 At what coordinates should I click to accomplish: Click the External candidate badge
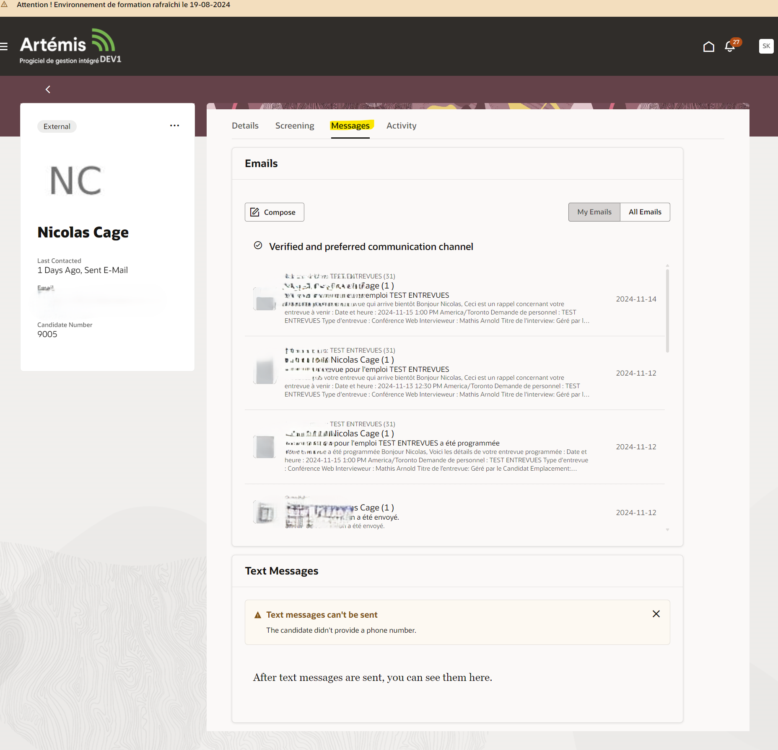point(57,126)
